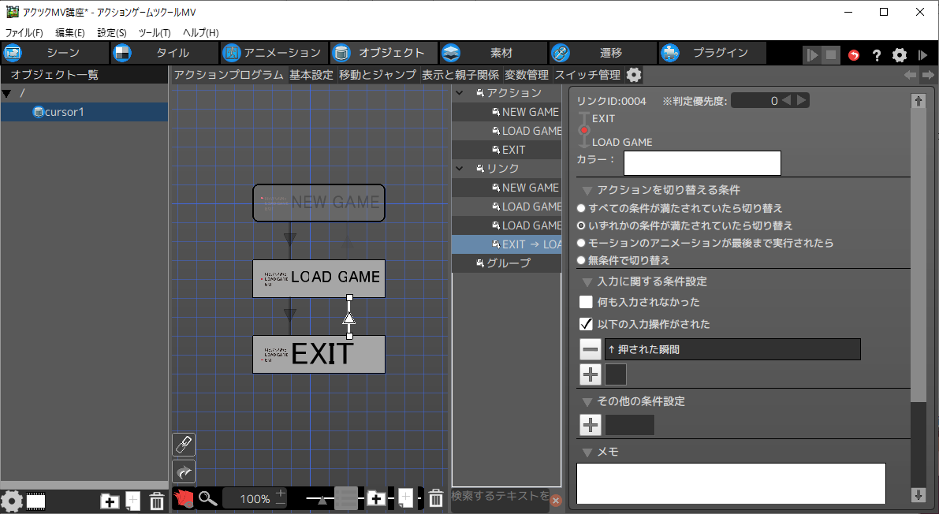Click the white カラー swatch
Viewport: 939px width, 514px height.
tap(702, 163)
